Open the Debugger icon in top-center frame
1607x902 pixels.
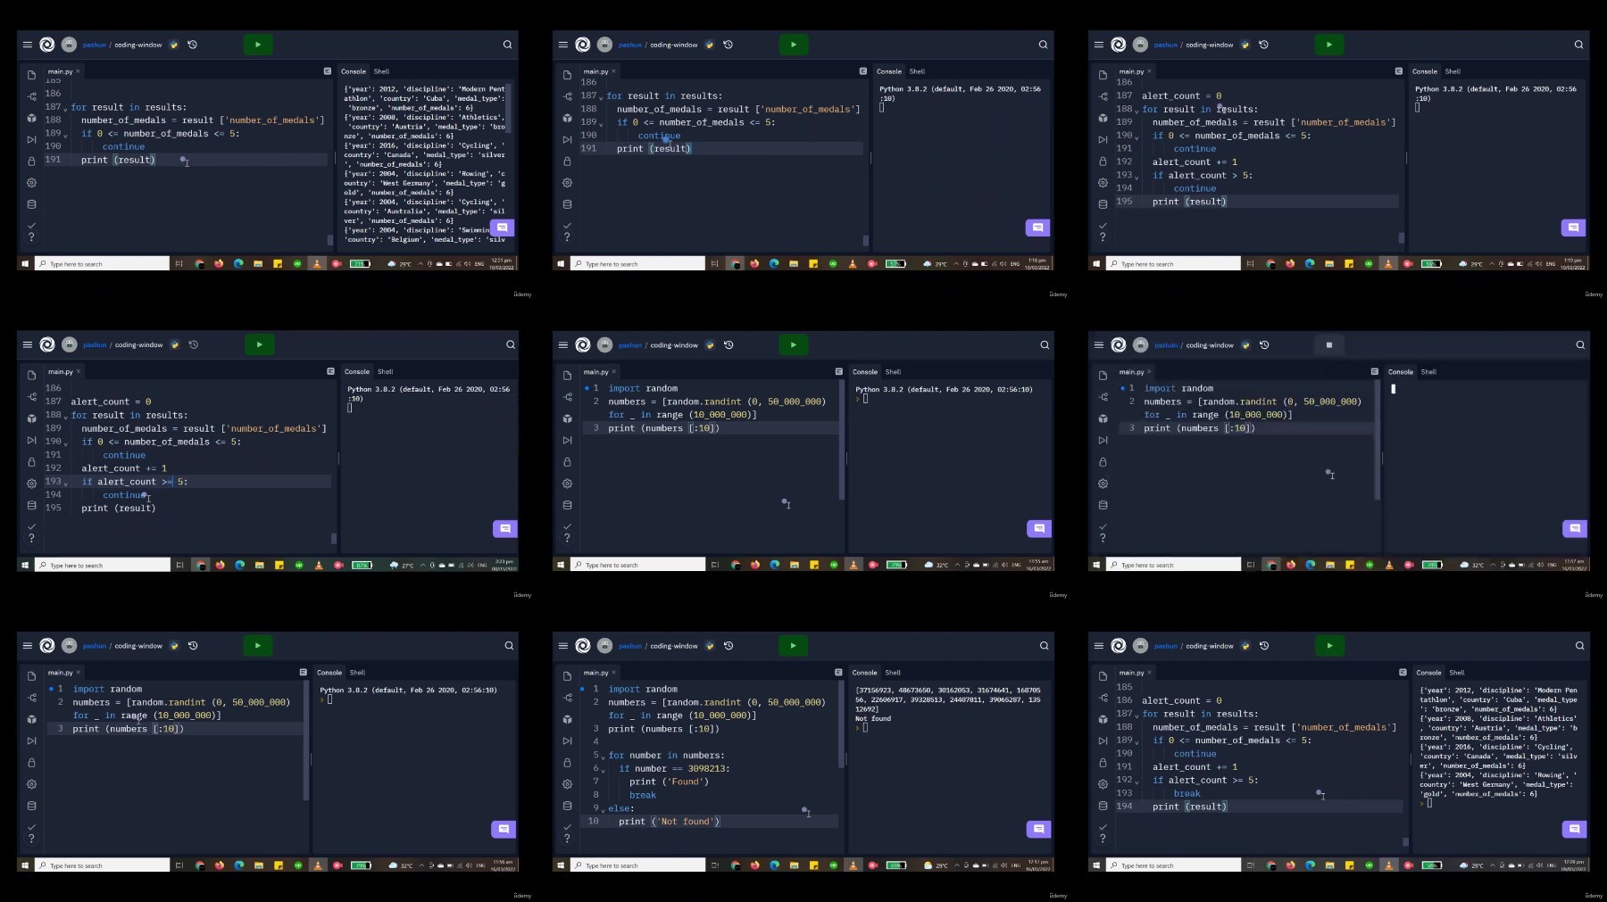point(567,139)
